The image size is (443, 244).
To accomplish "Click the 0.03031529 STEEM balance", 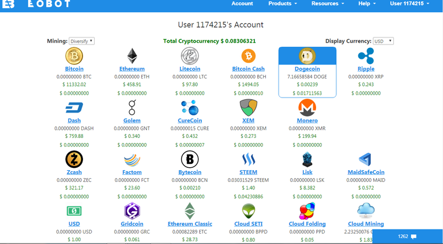I will tap(249, 180).
